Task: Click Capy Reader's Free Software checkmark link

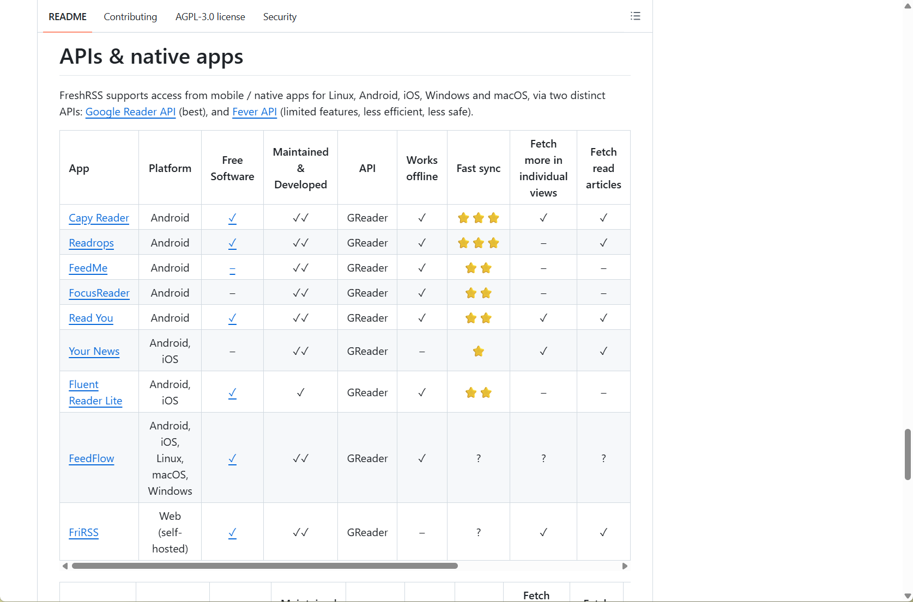Action: pyautogui.click(x=232, y=218)
